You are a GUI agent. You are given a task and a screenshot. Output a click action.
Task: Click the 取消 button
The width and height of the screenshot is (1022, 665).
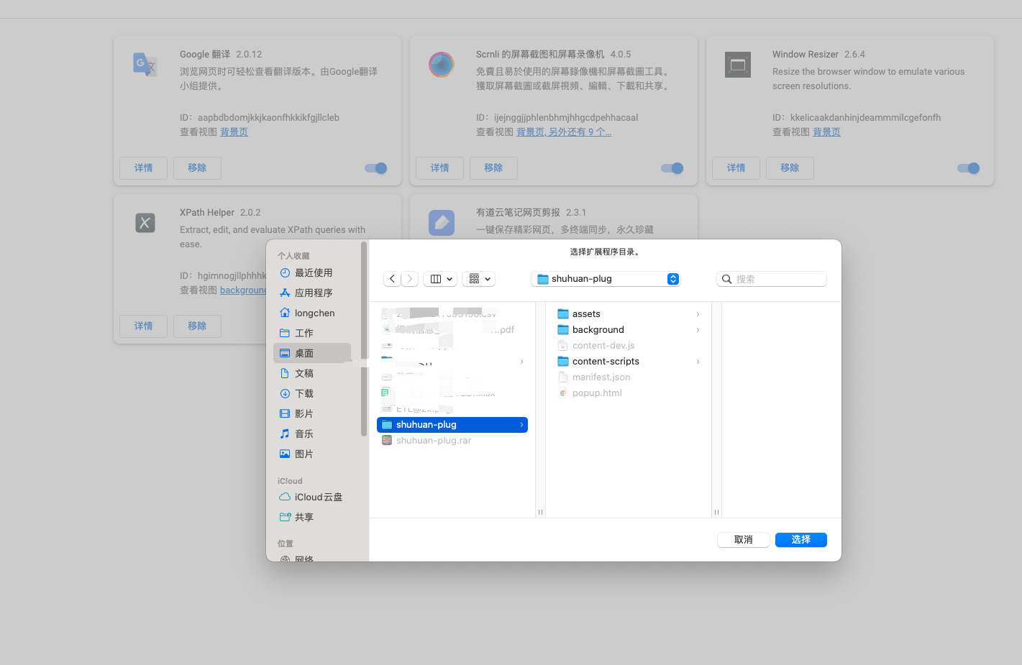pos(744,540)
